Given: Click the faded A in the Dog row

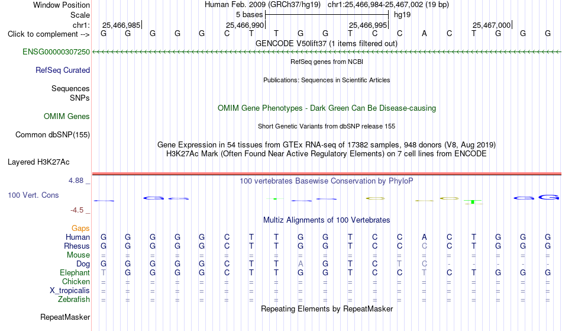Looking at the screenshot, I should click(301, 264).
